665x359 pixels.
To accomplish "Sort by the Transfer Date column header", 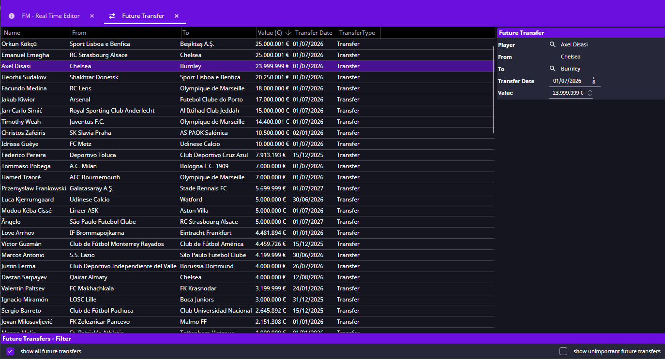I will (x=314, y=33).
